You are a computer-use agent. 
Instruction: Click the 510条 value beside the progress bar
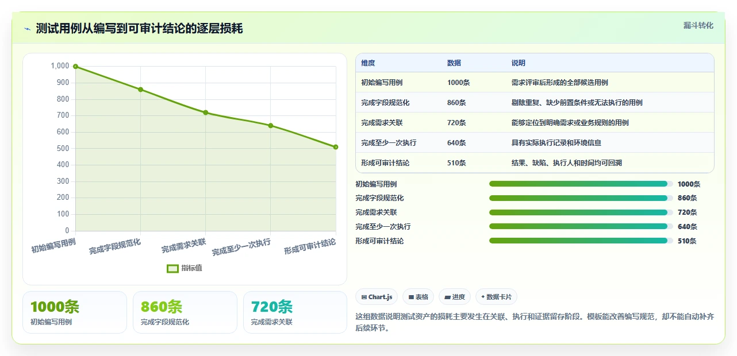688,241
